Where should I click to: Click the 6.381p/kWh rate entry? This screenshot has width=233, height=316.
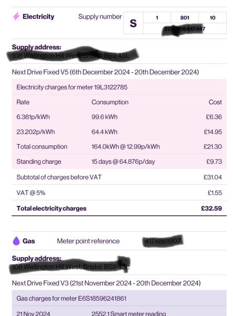[x=33, y=117]
